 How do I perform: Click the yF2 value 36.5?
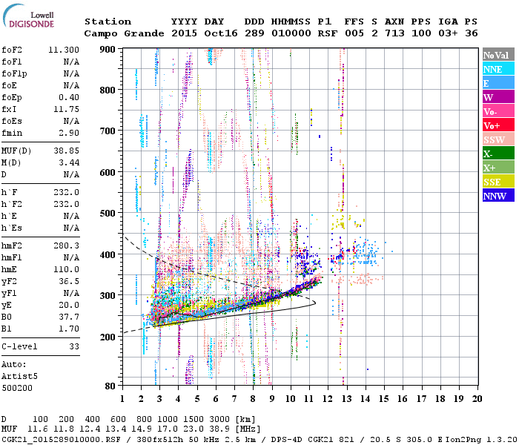tap(69, 281)
